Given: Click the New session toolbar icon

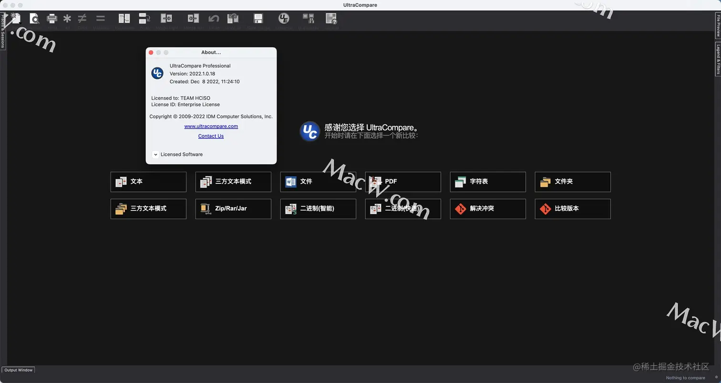Looking at the screenshot, I should tap(16, 19).
